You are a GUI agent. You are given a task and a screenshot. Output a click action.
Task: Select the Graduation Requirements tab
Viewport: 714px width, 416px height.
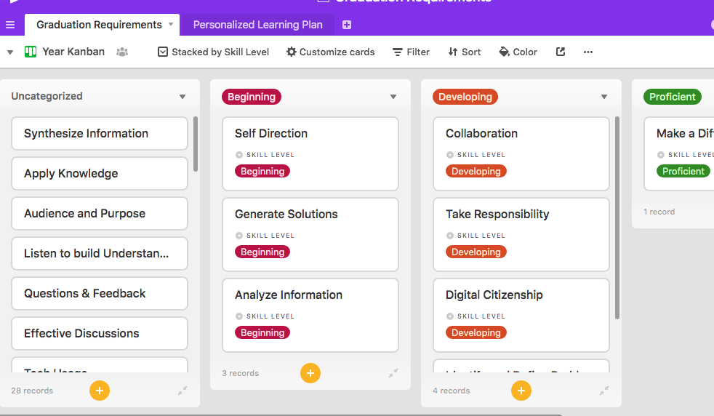99,25
